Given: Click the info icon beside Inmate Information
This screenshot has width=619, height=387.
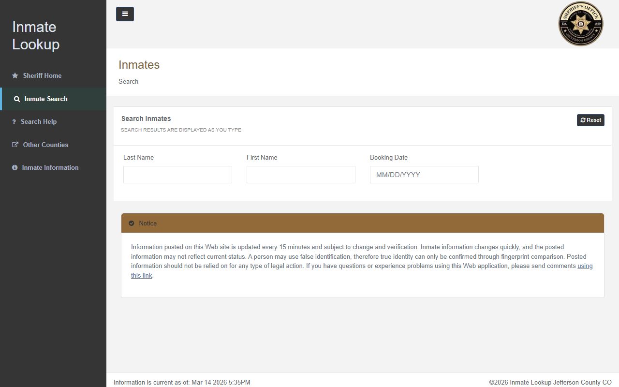Looking at the screenshot, I should 15,167.
